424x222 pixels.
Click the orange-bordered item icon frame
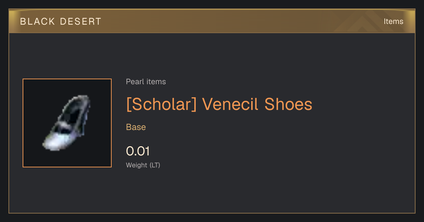[x=67, y=123]
